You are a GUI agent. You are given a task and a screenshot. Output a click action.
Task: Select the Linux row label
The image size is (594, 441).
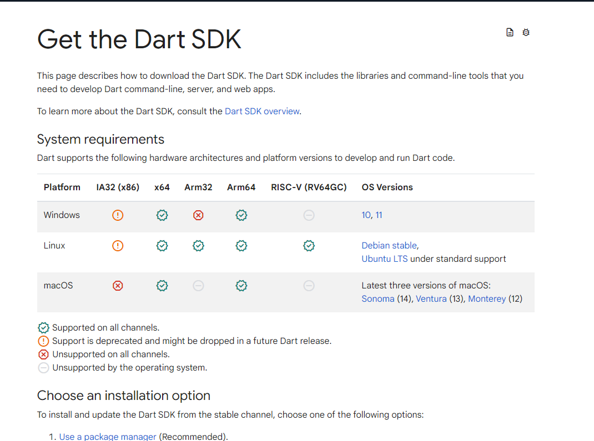pos(54,245)
